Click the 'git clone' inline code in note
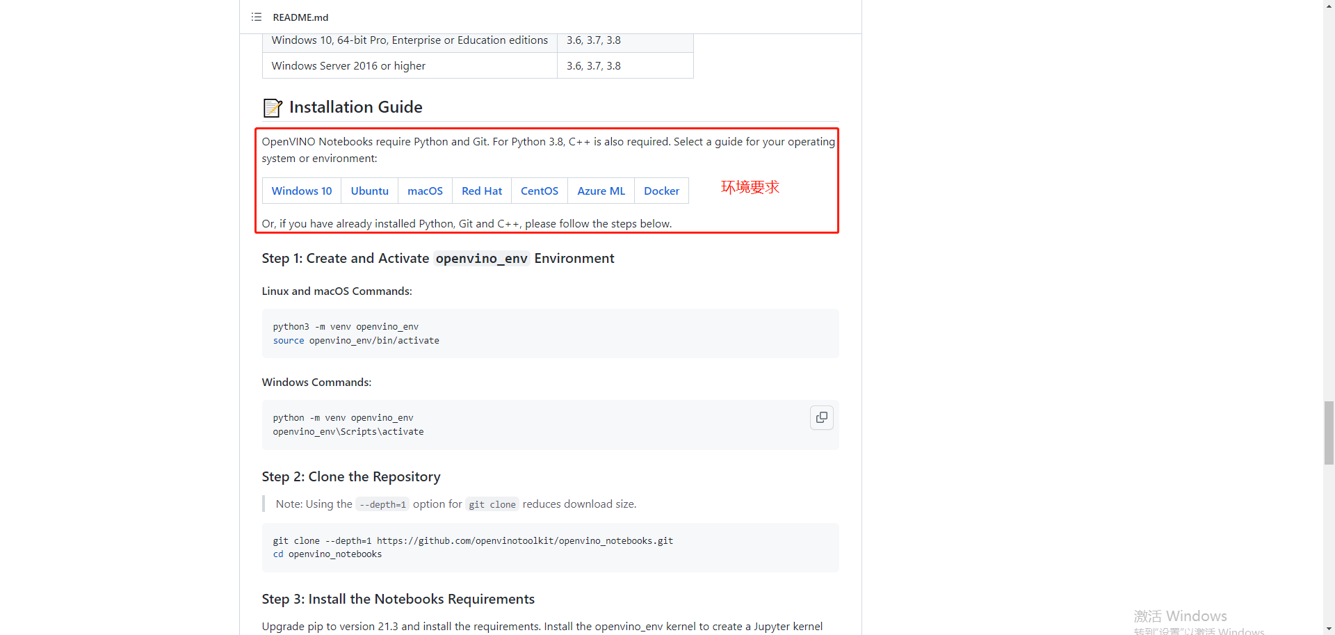Screen dimensions: 1335x635 492,504
